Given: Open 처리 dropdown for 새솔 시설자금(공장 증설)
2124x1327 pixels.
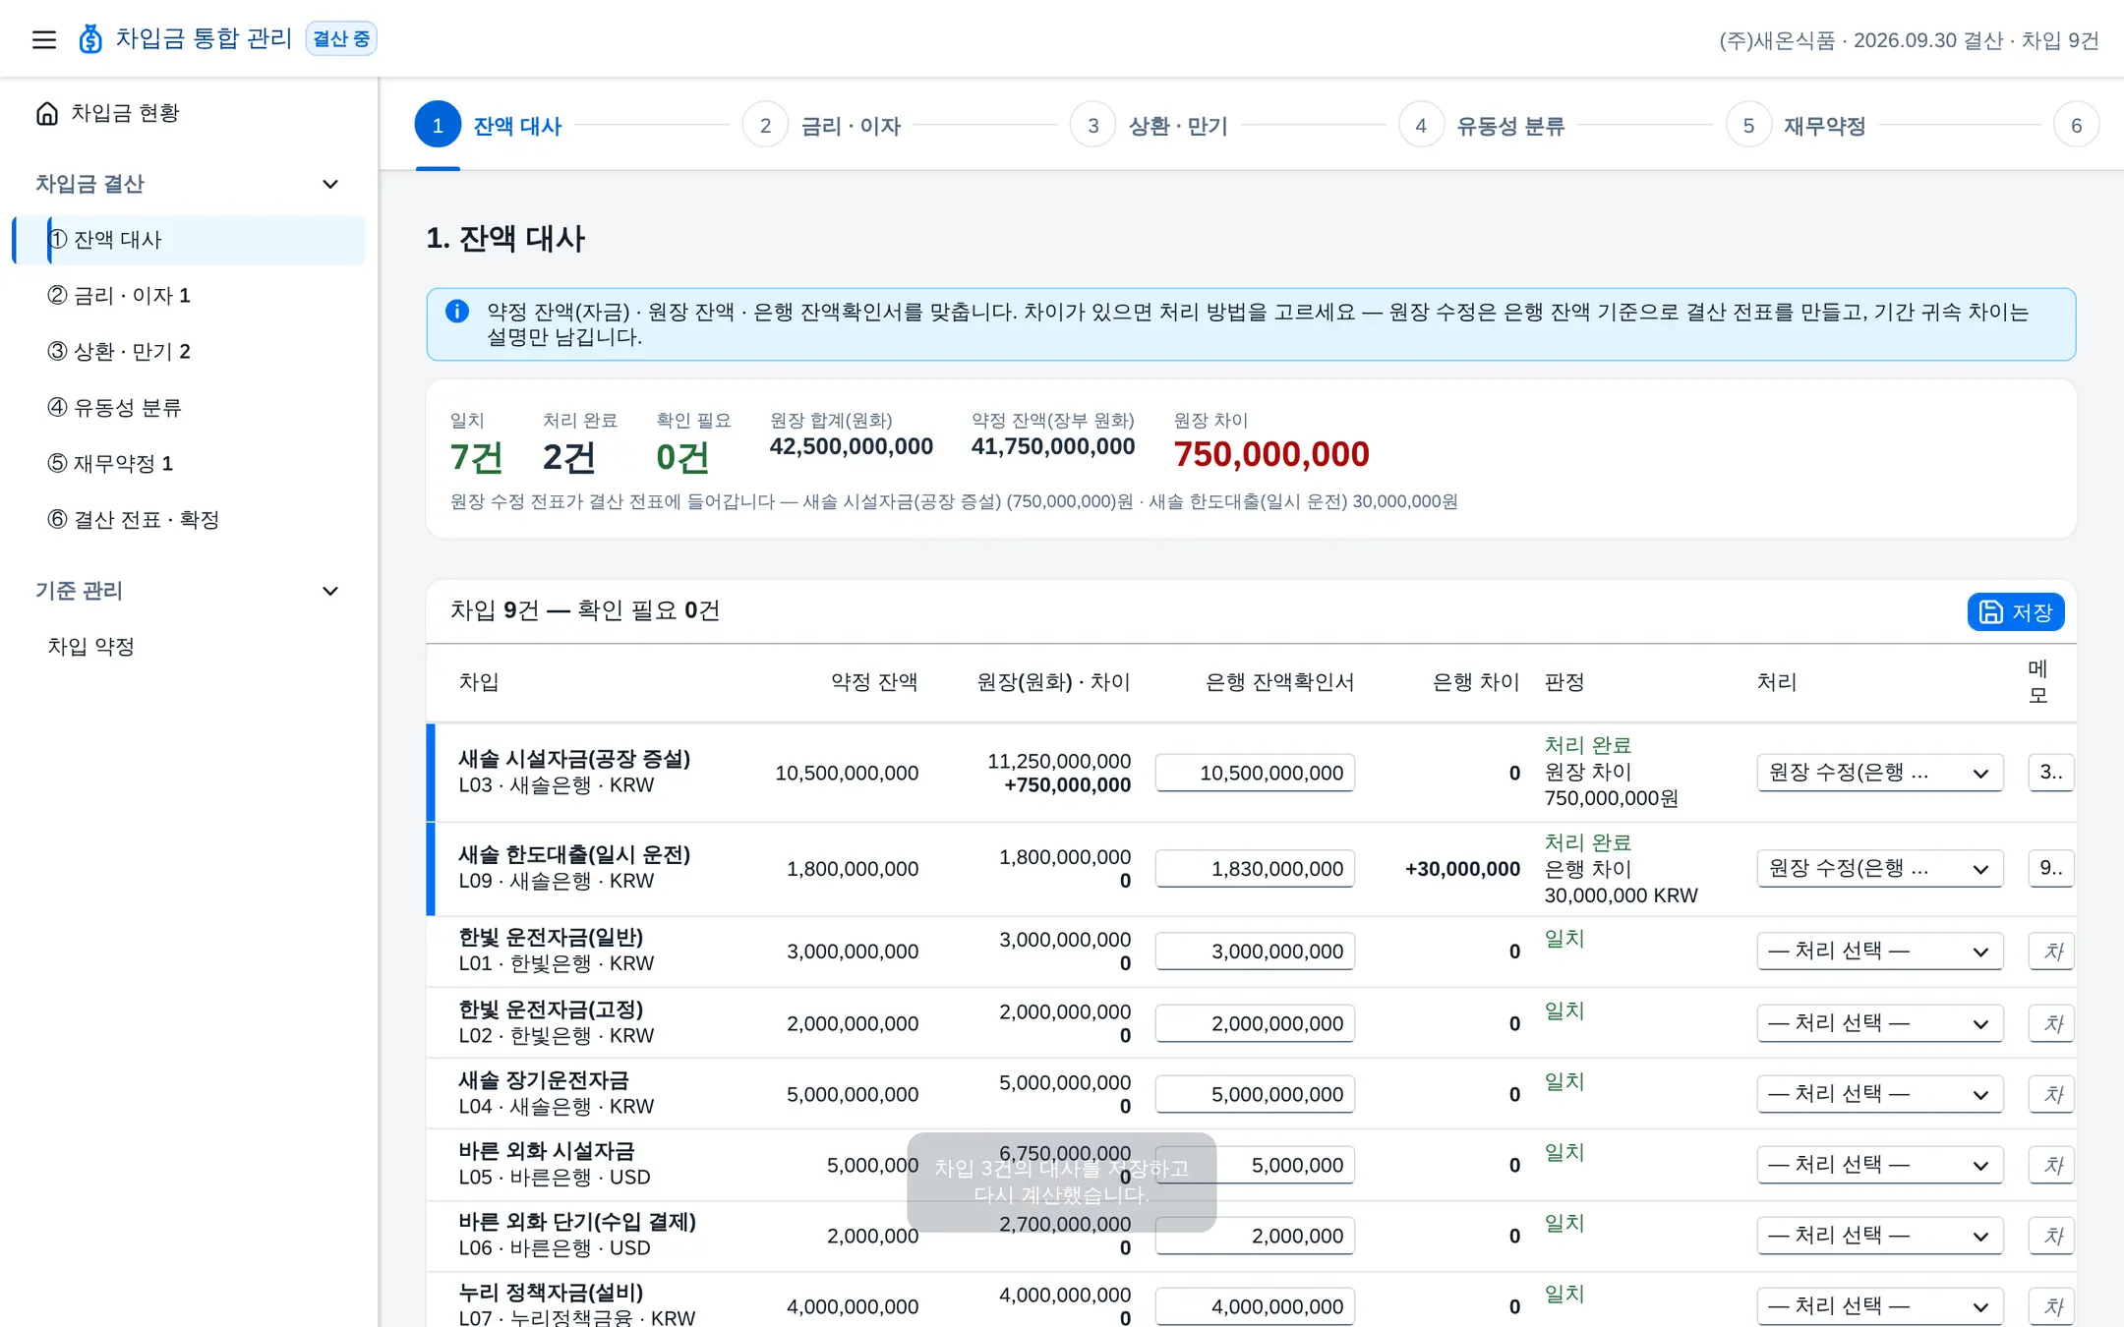Looking at the screenshot, I should pos(1879,773).
